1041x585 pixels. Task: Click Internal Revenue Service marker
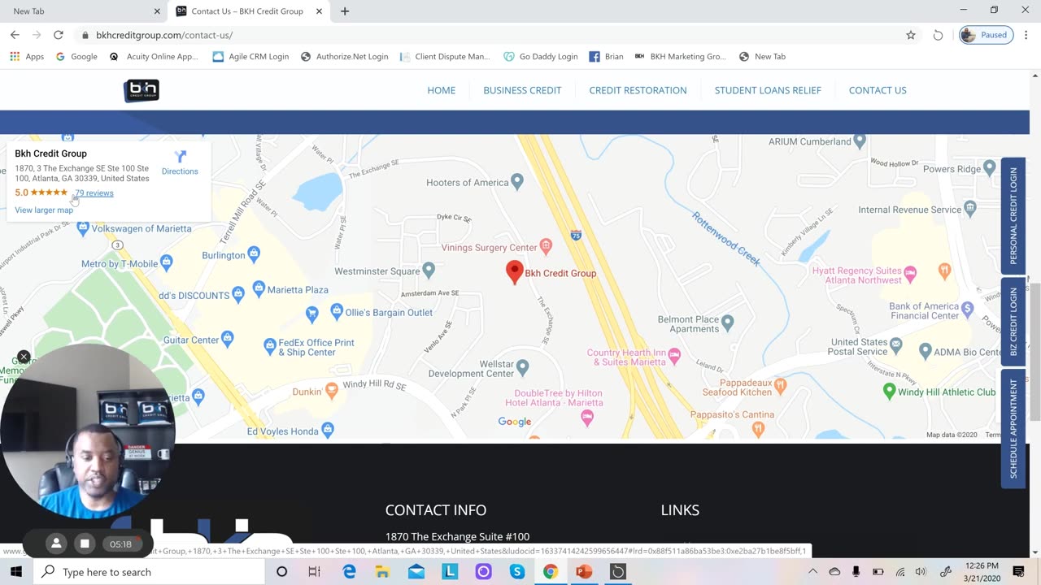coord(970,208)
